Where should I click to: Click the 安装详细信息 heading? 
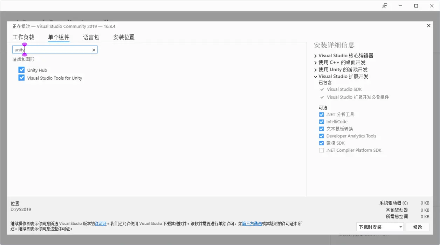[x=334, y=45]
